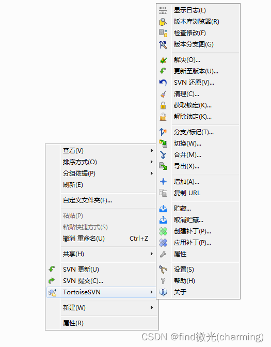Click the 解除锁定(K)... label
The image size is (271, 347).
tap(193, 117)
